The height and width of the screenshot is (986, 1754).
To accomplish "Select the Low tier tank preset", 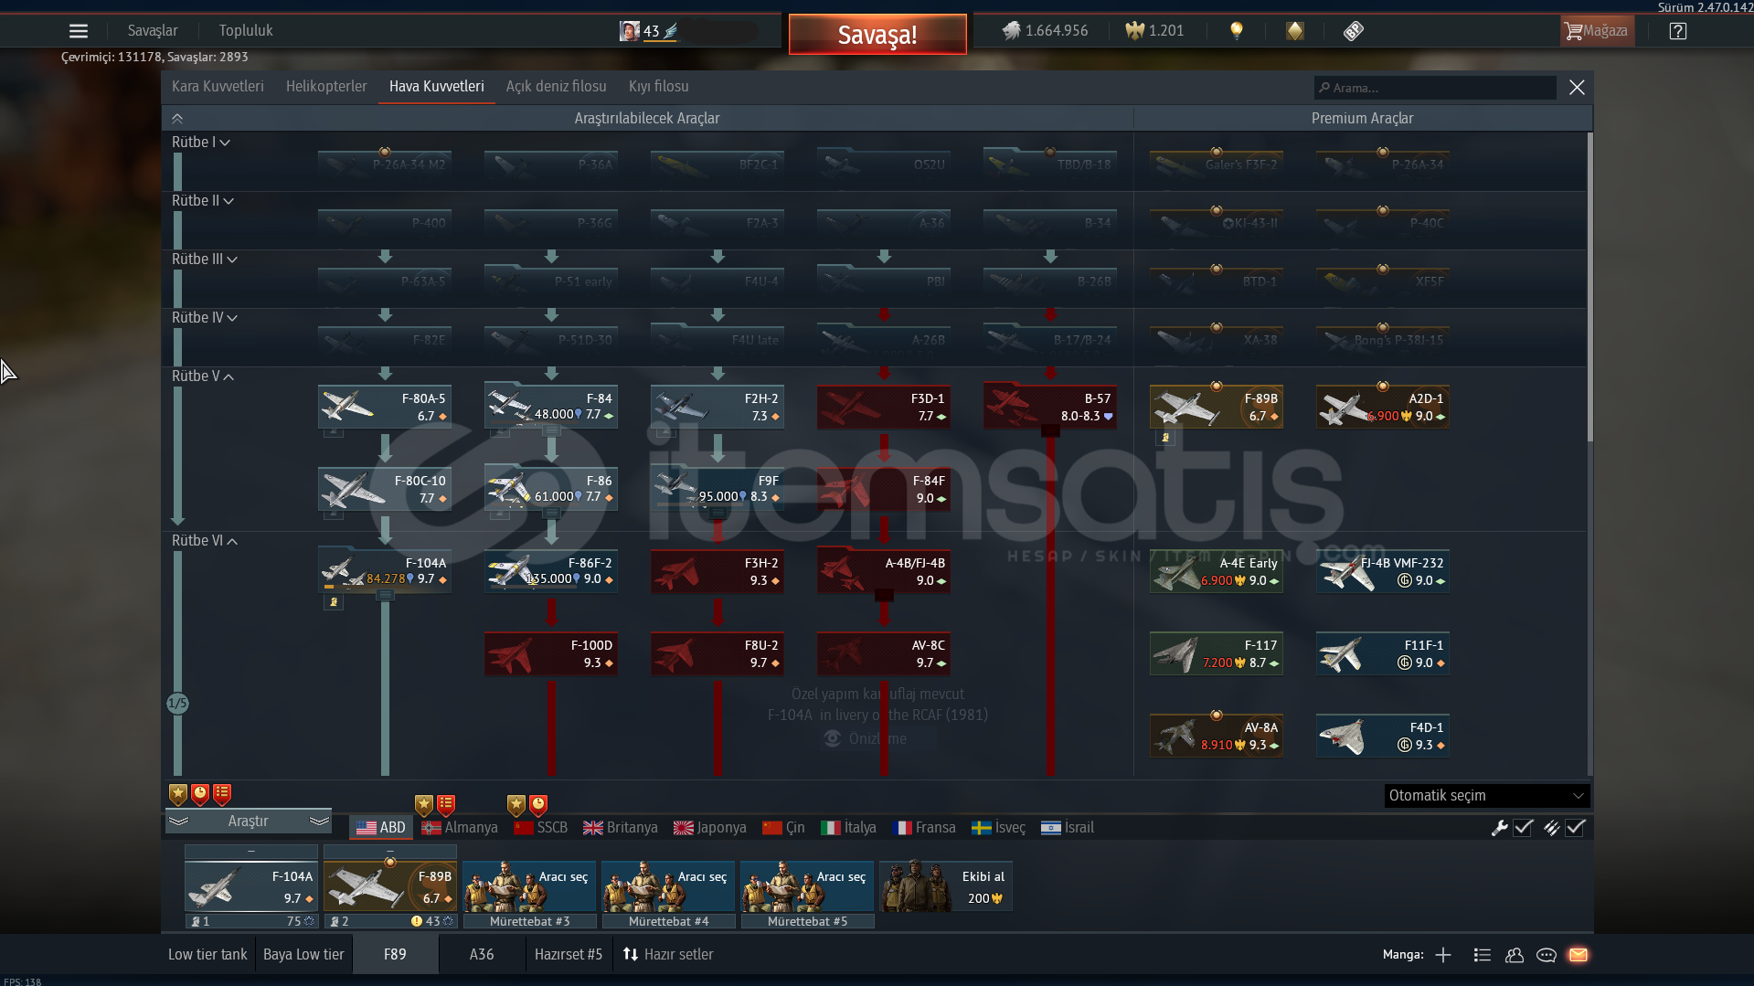I will click(x=207, y=955).
